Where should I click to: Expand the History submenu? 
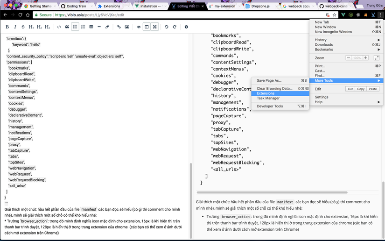pos(346,40)
